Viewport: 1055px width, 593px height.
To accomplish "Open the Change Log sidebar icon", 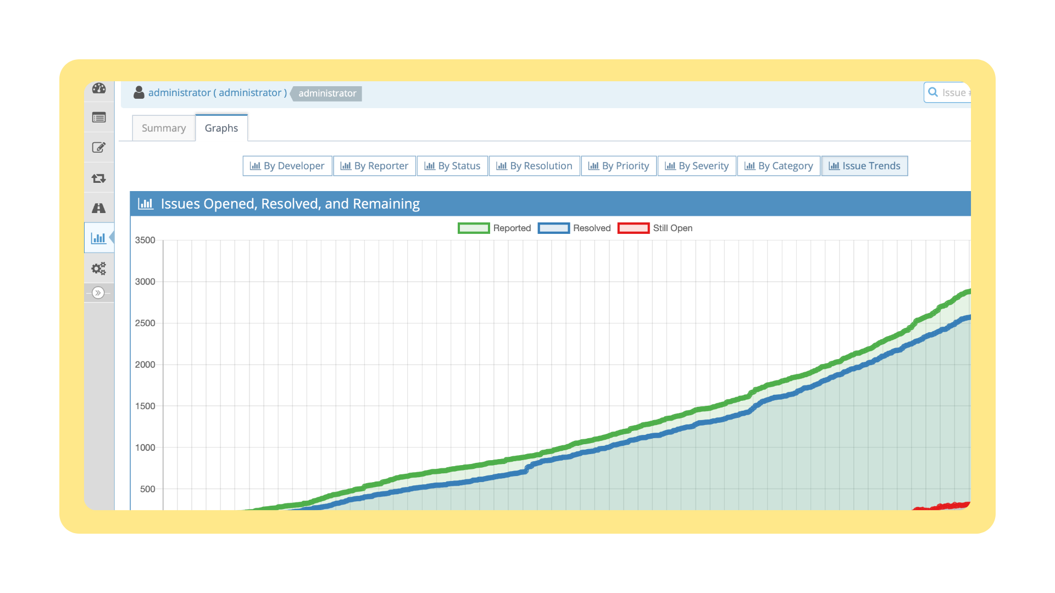I will (x=99, y=177).
